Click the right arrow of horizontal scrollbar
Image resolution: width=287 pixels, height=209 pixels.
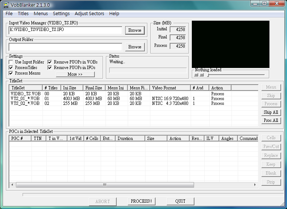click(255, 185)
